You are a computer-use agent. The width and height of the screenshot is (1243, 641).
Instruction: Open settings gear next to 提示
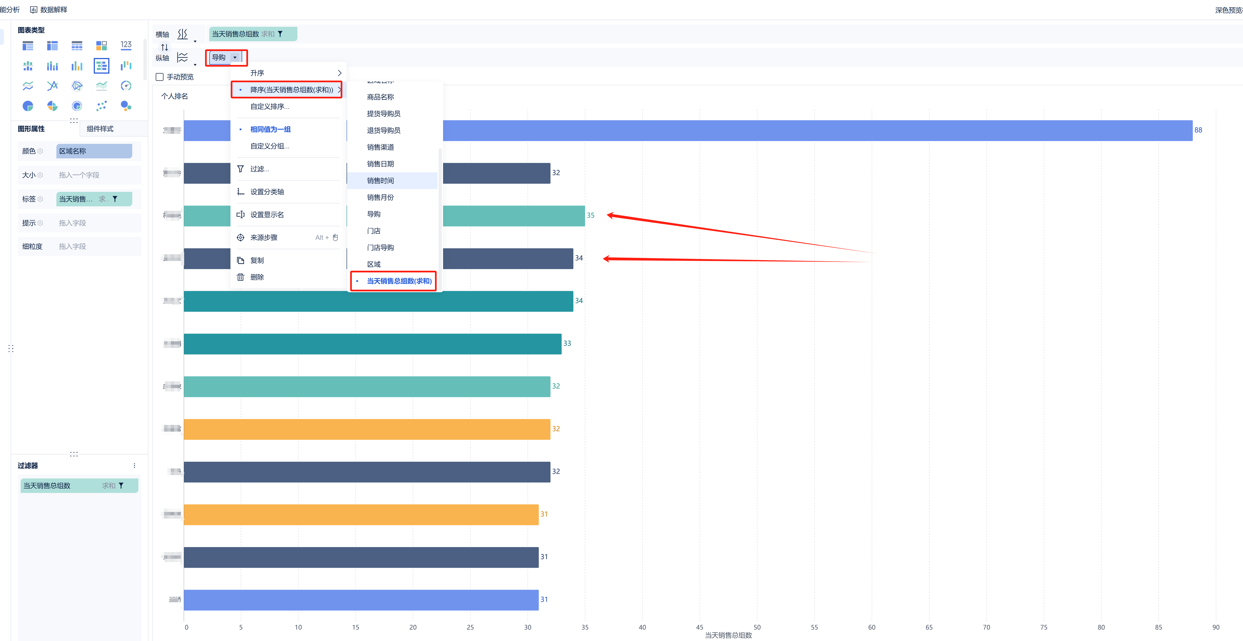click(40, 223)
